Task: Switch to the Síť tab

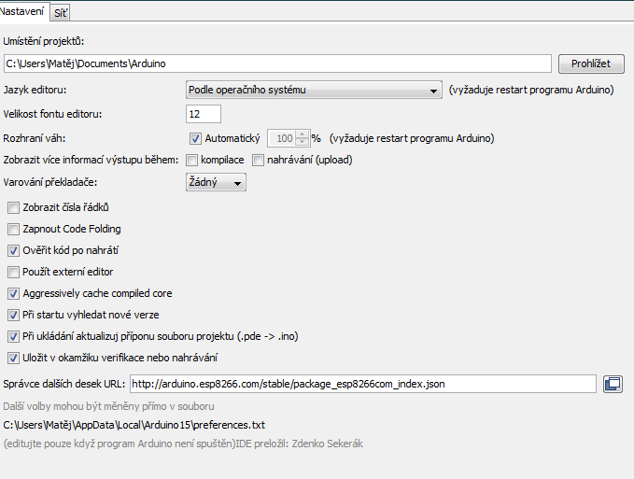Action: point(60,12)
